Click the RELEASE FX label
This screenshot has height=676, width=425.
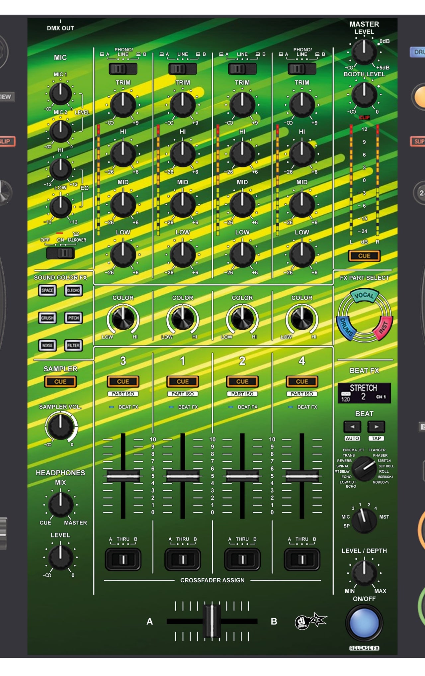point(364,648)
